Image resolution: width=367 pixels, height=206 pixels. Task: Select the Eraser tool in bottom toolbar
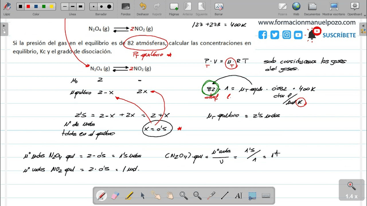click(115, 196)
